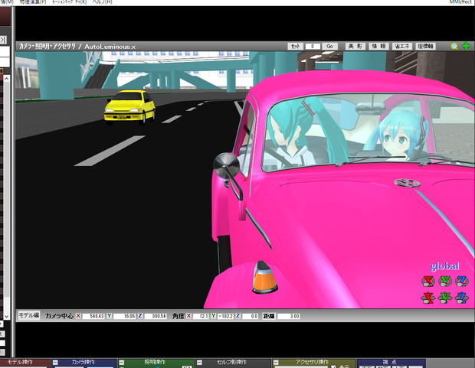Click the Y-axis rotate icon
The height and width of the screenshot is (368, 475).
click(x=444, y=282)
